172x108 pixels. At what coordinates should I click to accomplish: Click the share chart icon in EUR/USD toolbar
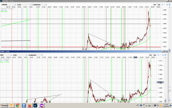[x=167, y=5]
